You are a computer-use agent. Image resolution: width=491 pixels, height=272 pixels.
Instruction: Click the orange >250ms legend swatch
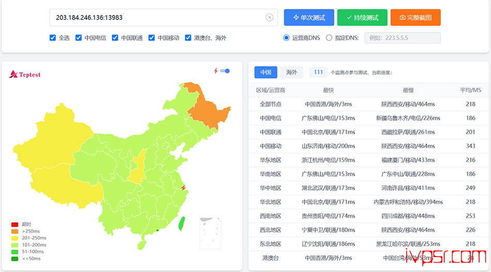(x=14, y=231)
